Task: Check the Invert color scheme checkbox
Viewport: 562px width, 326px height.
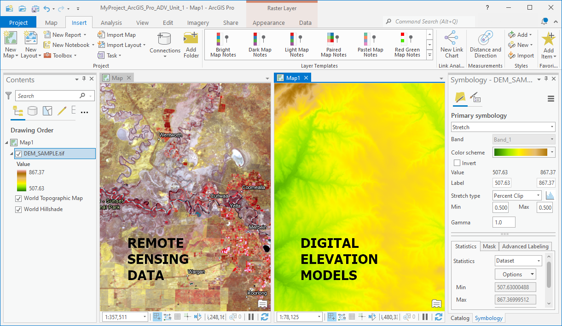Action: [457, 163]
